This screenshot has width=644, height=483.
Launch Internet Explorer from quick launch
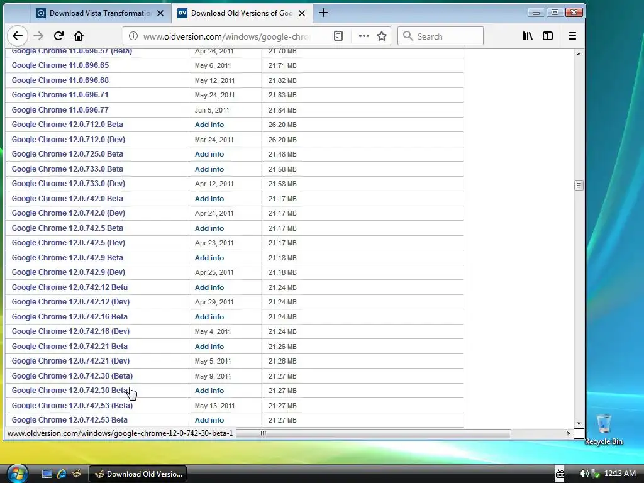(x=62, y=474)
